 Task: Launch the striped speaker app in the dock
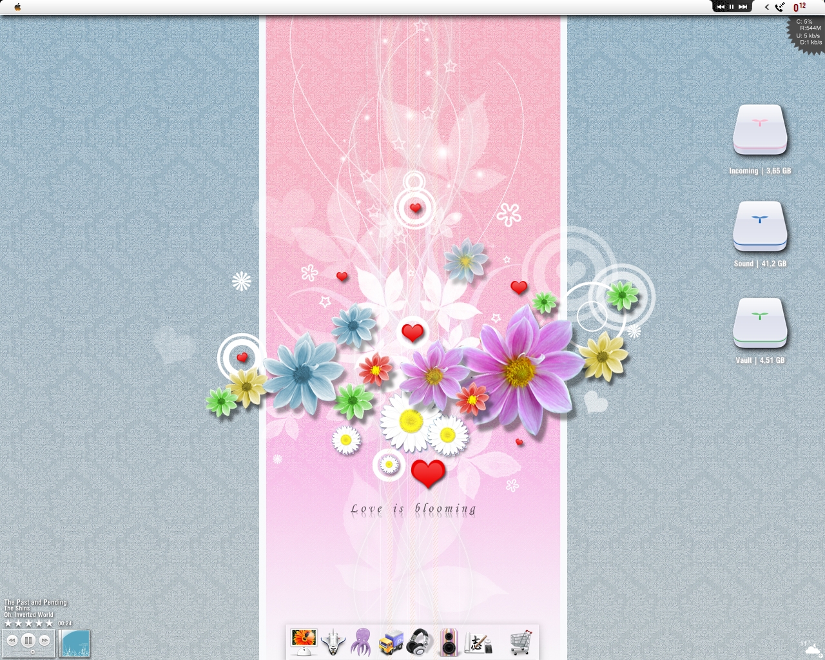click(449, 642)
